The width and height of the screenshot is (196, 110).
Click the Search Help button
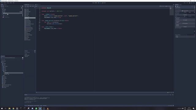[168, 6]
